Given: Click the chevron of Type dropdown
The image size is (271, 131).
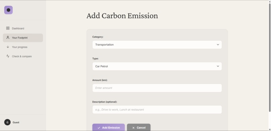Looking at the screenshot, I should click(x=218, y=66).
